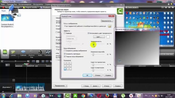Toggle Использовать цвет прозрачности checkbox

(89, 33)
